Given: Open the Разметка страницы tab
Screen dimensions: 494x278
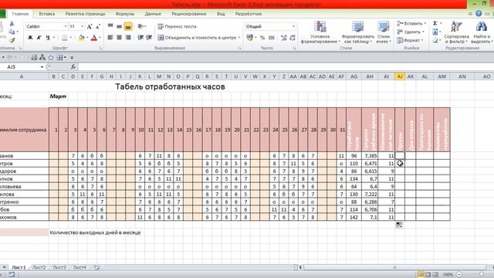Looking at the screenshot, I should 85,14.
